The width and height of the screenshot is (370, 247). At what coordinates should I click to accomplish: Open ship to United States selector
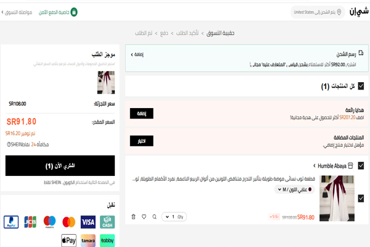(318, 12)
